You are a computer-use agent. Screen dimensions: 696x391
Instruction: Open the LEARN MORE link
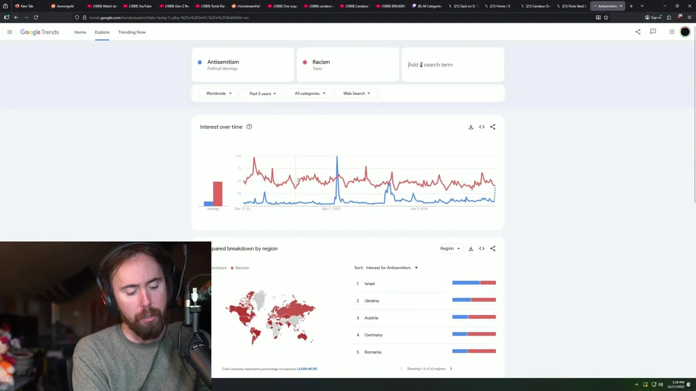pyautogui.click(x=307, y=369)
